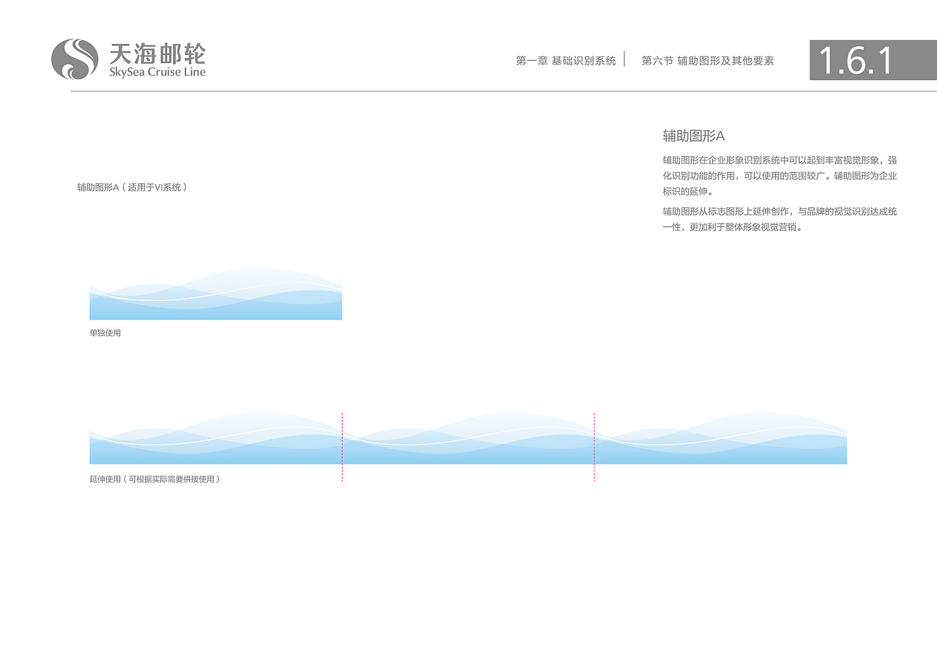Click the 1.6.1 page number box
The width and height of the screenshot is (937, 663).
873,60
